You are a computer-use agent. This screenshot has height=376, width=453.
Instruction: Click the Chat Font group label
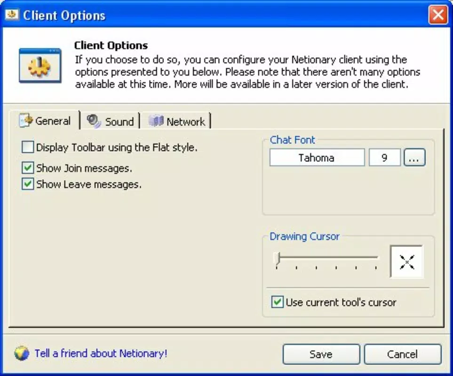pos(293,140)
